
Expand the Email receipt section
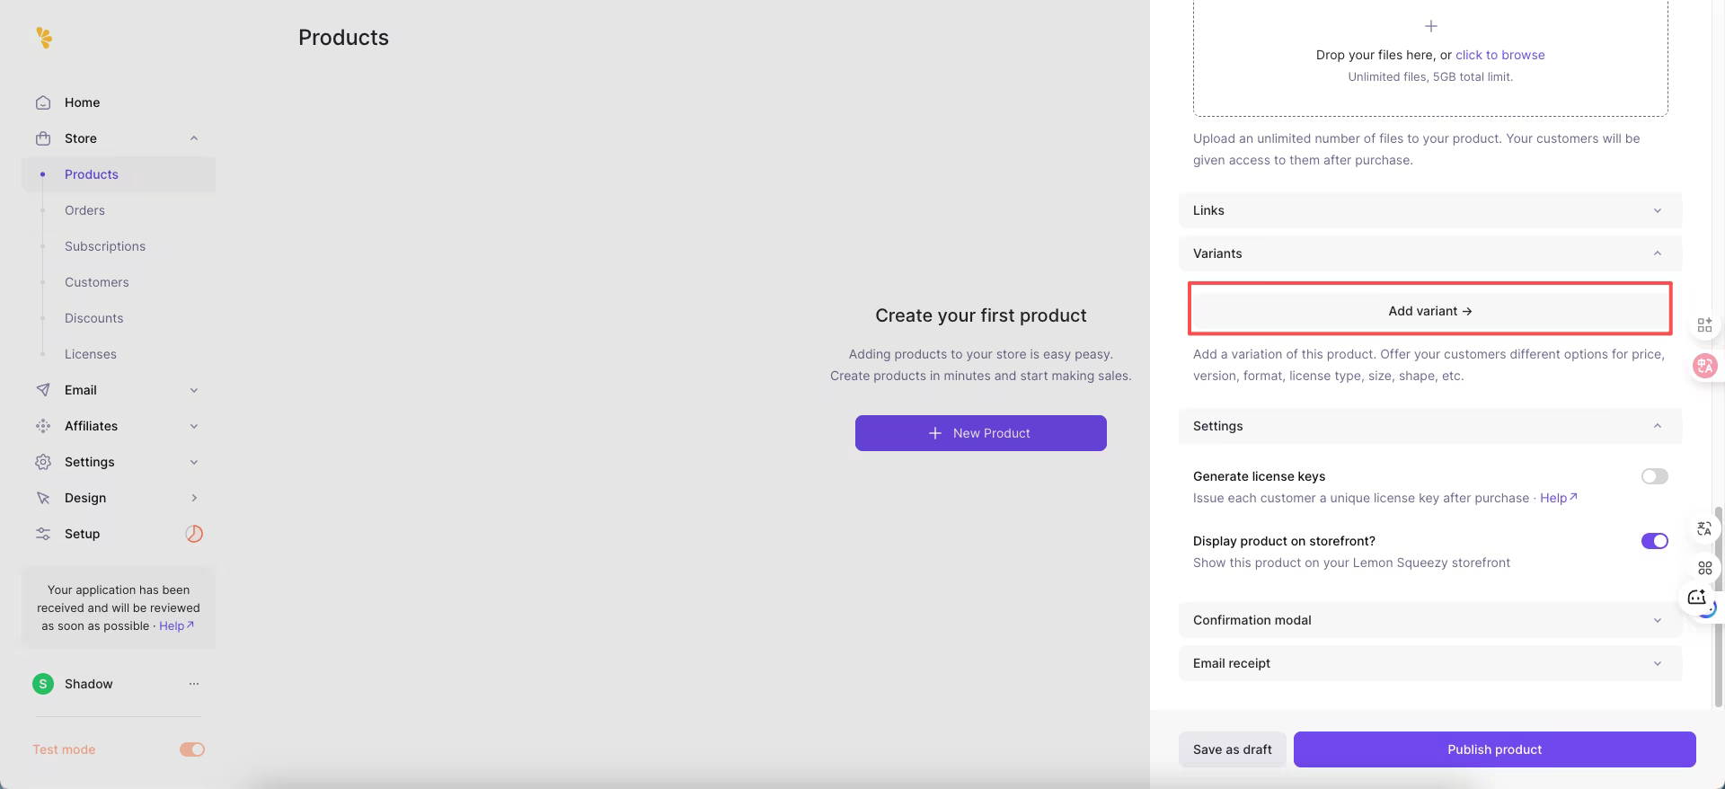coord(1430,663)
